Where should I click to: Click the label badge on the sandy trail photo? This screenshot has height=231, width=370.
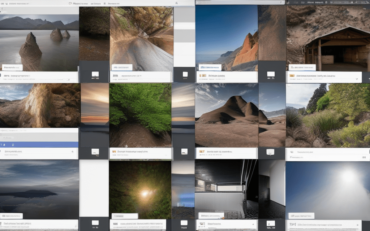tap(122, 67)
